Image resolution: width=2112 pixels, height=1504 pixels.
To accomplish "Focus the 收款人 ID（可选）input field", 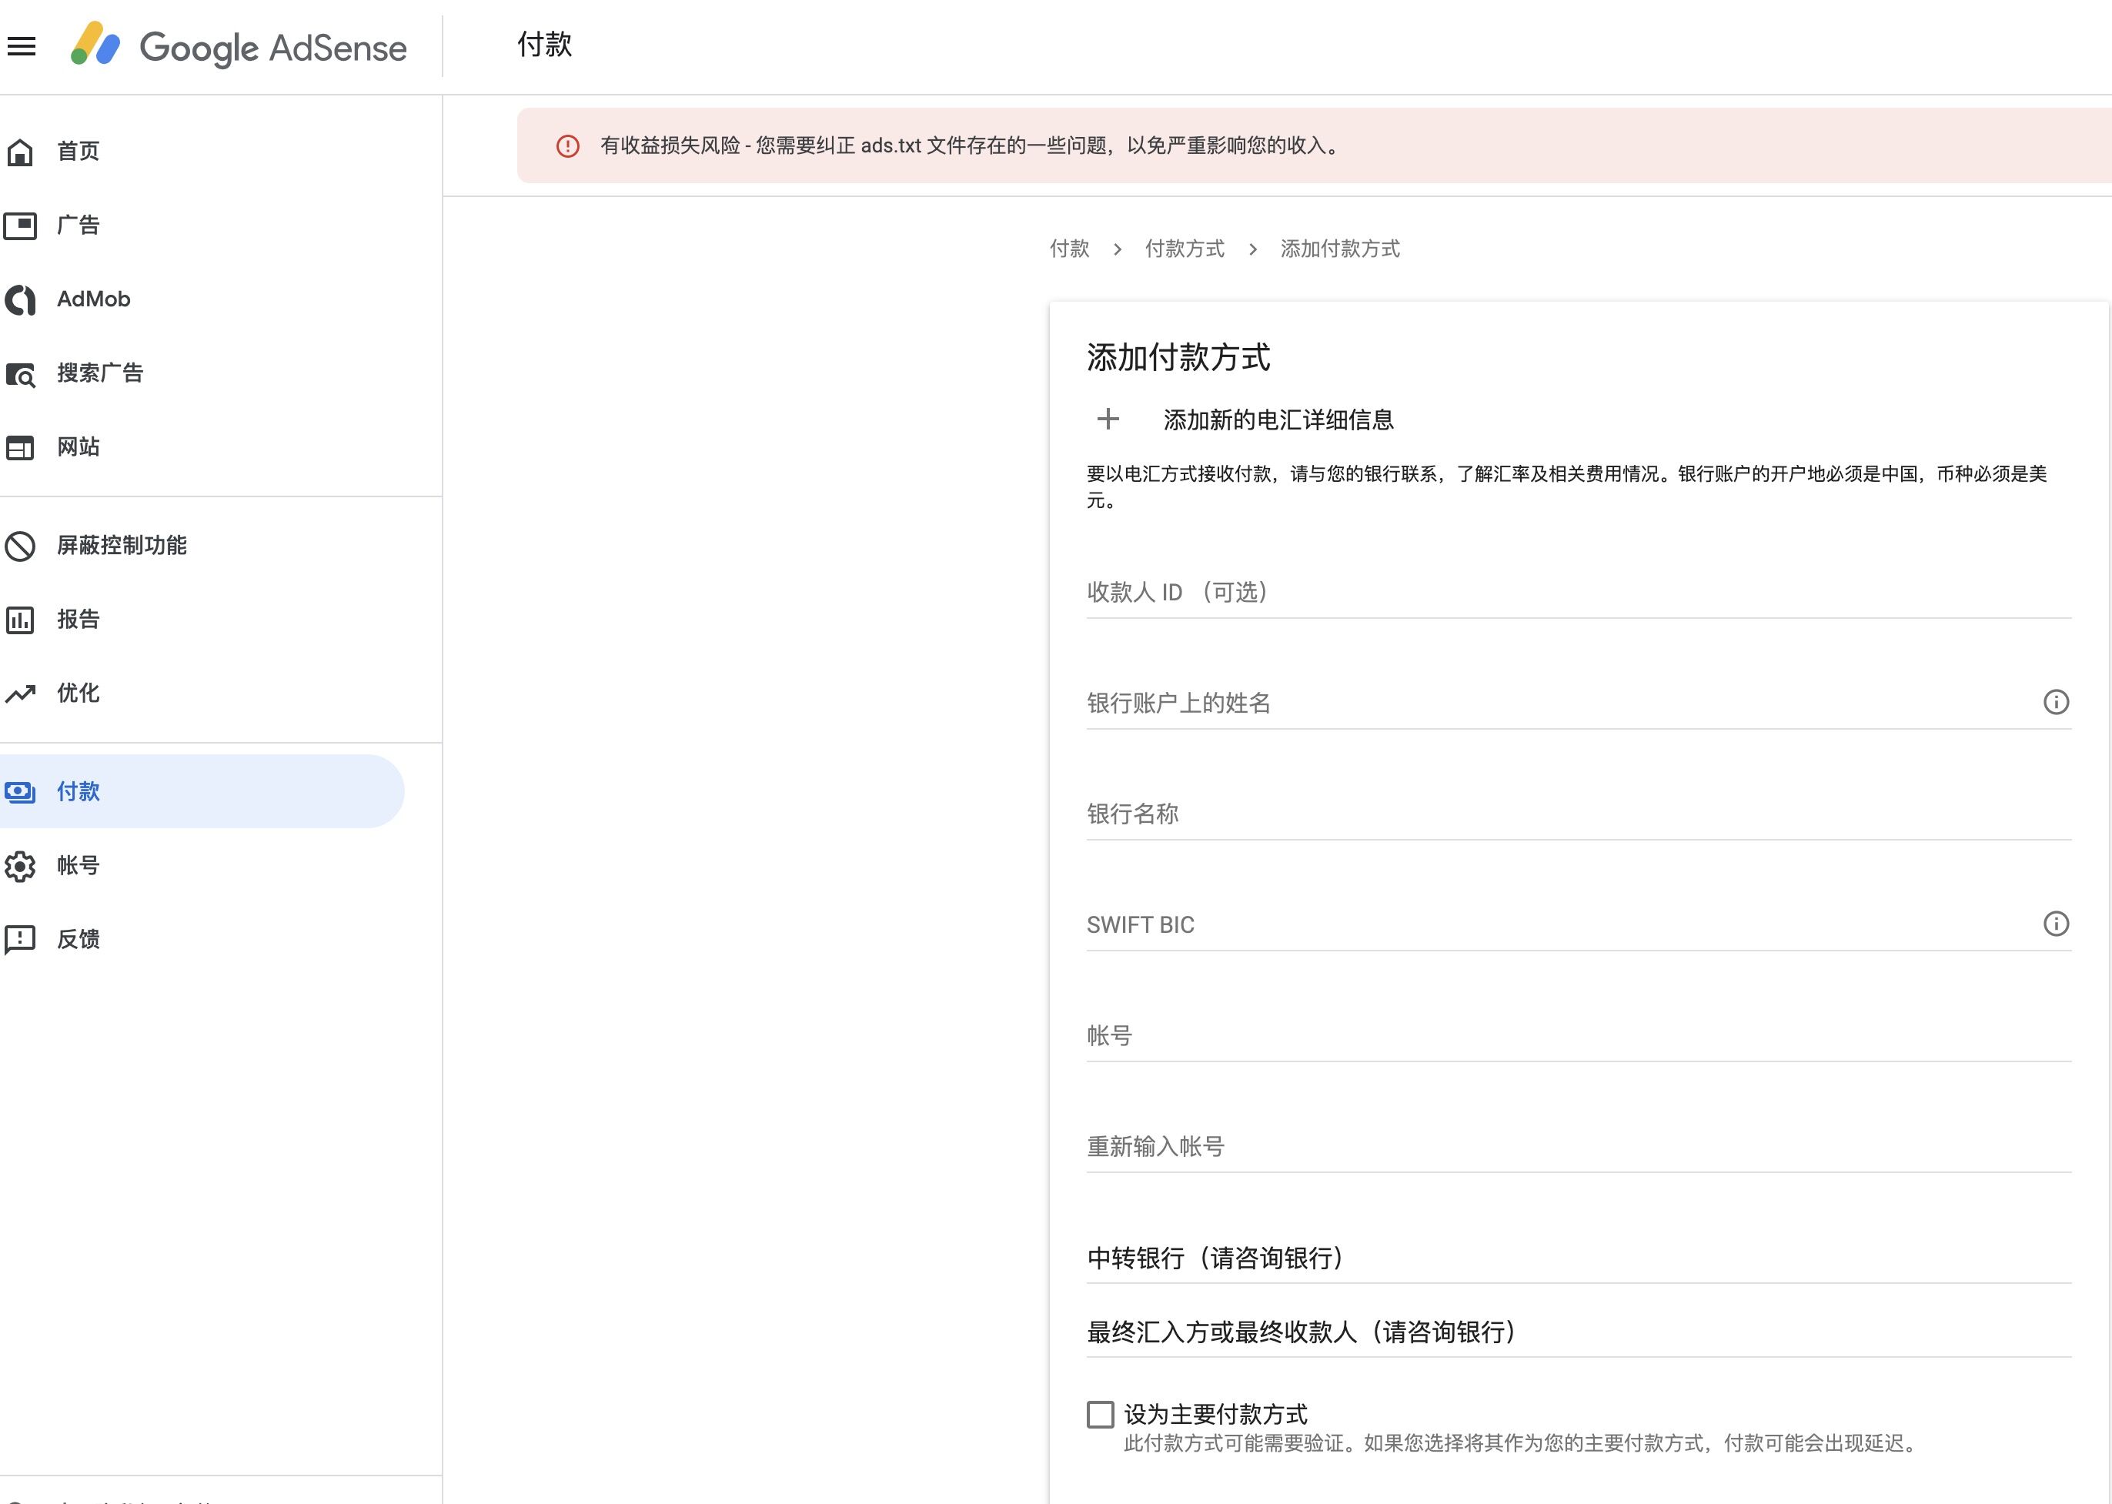I will [x=1579, y=592].
